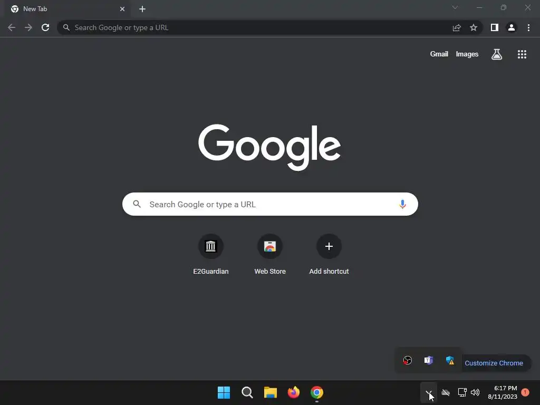
Task: Open the Search Labs flask icon
Action: [497, 54]
